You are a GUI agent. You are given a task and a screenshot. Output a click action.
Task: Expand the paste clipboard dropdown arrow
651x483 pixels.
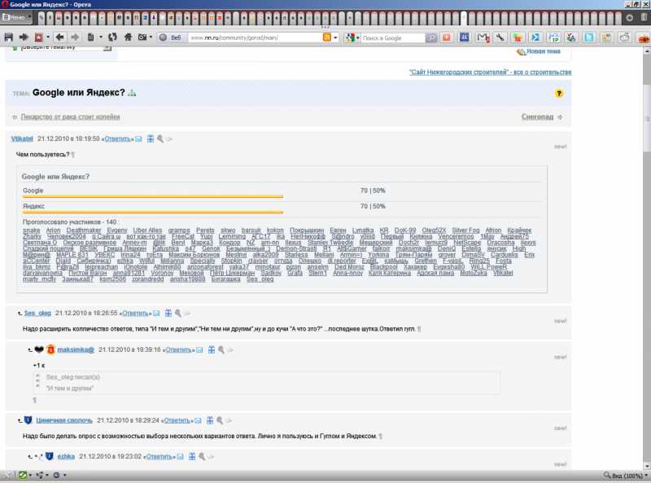pos(101,37)
